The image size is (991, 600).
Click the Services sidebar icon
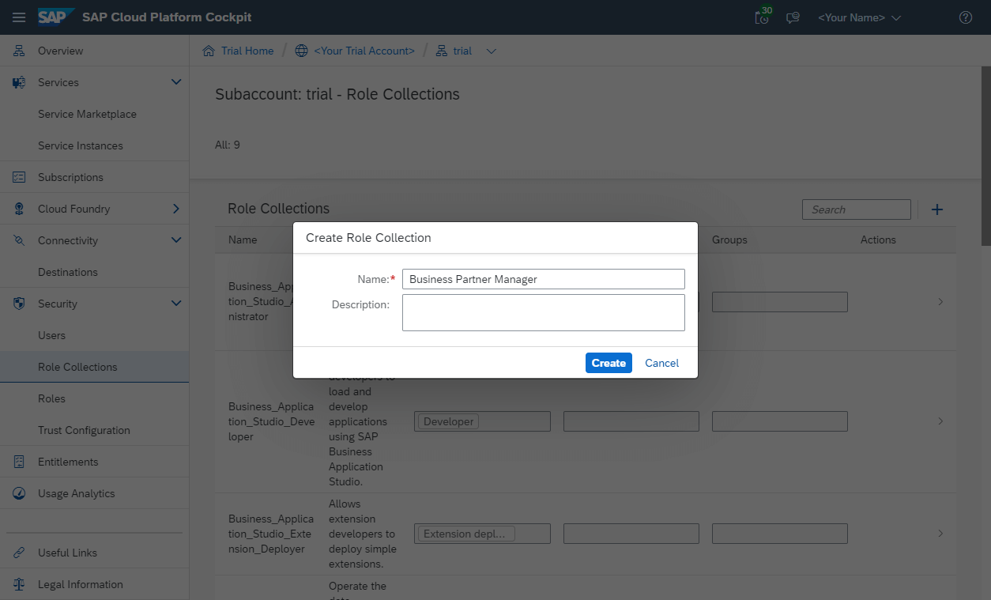19,82
